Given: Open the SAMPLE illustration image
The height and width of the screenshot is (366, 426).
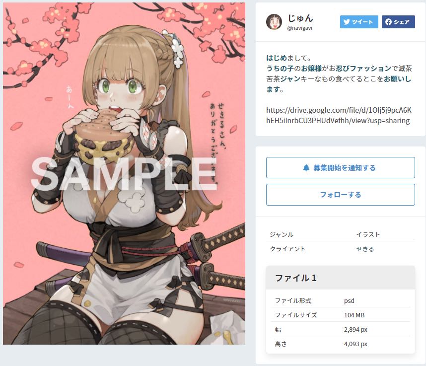Looking at the screenshot, I should click(124, 174).
